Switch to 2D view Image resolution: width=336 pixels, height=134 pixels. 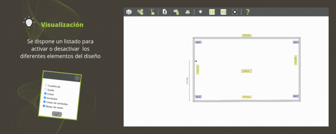tap(212, 12)
